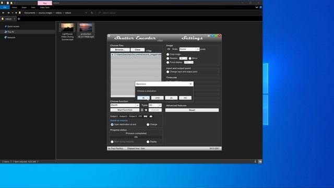Screen dimensions: 334x188
Task: Open the Share ribbon tab
Action: pyautogui.click(x=24, y=7)
